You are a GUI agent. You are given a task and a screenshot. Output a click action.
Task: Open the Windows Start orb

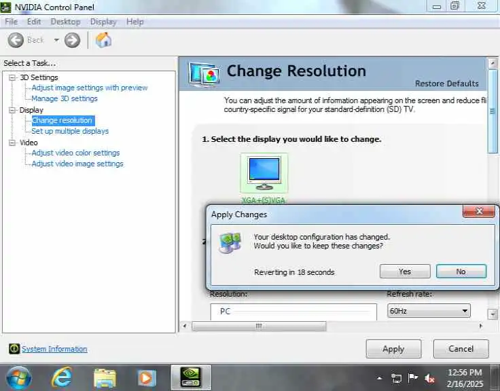[x=19, y=378]
